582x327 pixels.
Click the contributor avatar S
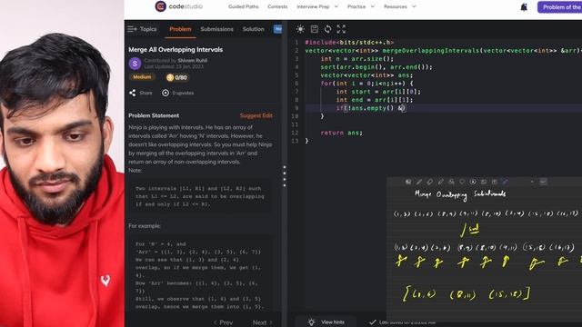point(135,64)
